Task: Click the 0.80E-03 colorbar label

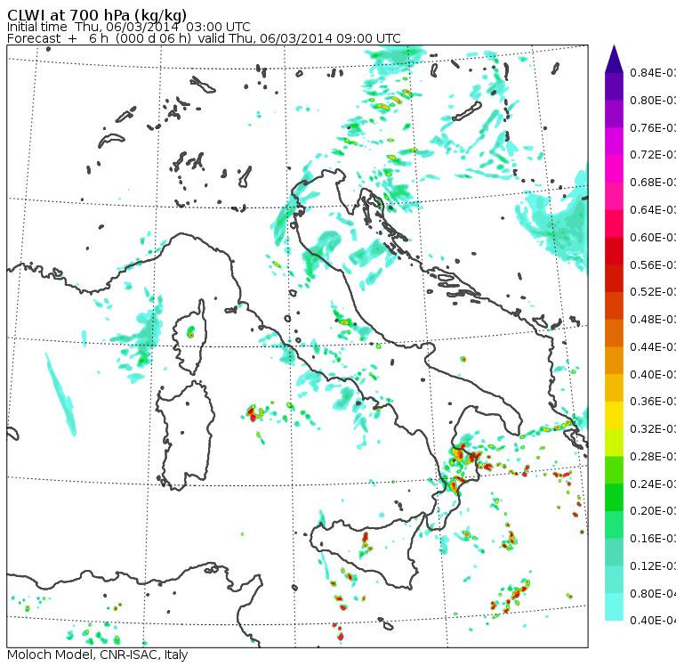Action: point(653,101)
